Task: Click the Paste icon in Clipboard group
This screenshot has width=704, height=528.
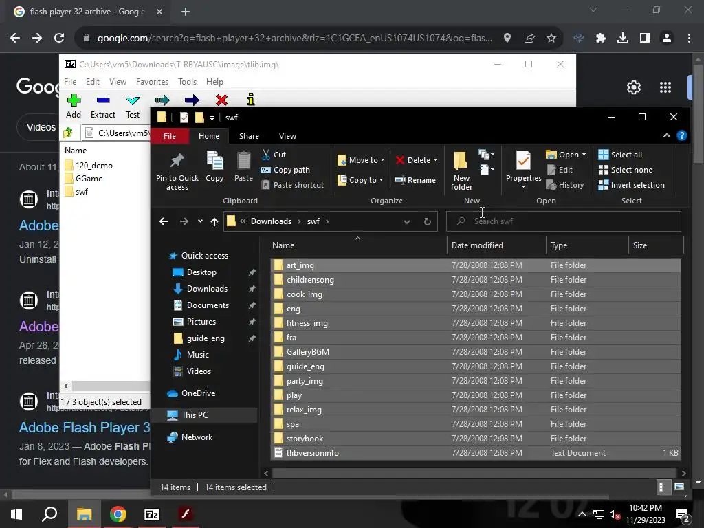Action: click(x=243, y=167)
